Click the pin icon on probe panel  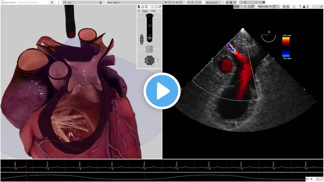pyautogui.click(x=160, y=7)
